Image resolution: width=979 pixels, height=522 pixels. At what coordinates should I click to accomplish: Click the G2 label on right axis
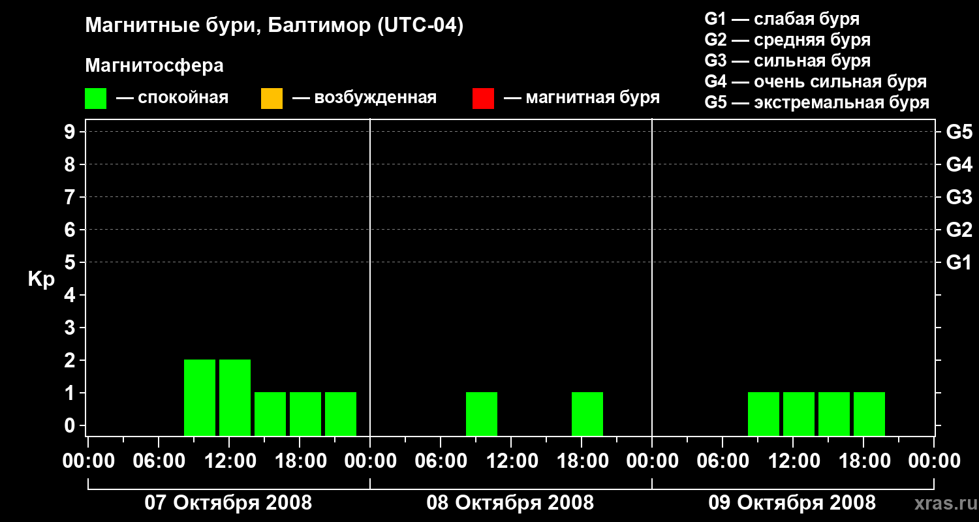coord(959,230)
